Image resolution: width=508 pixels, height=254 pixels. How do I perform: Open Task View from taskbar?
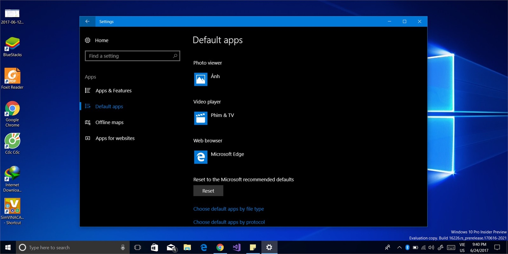point(138,247)
